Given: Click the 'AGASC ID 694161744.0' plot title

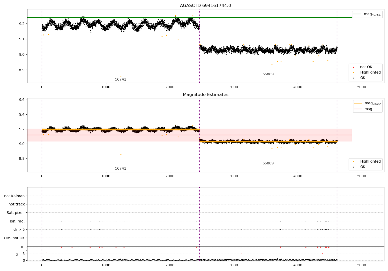Looking at the screenshot, I should (x=205, y=6).
